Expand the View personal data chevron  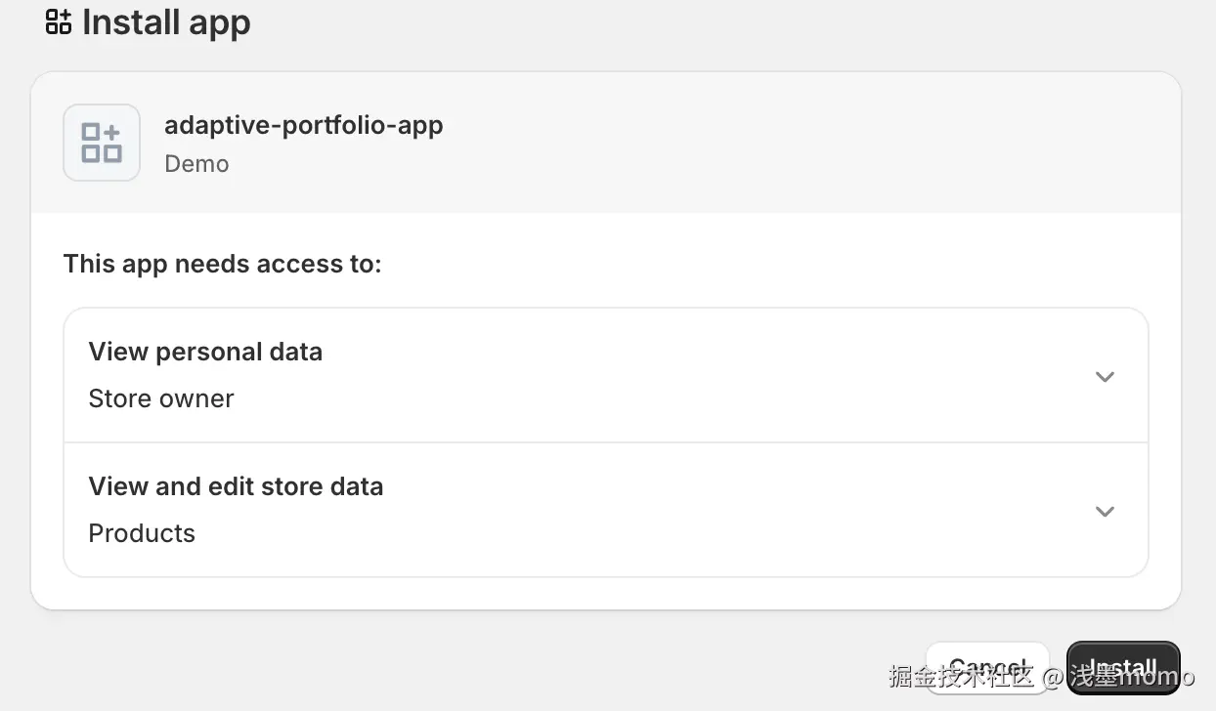[x=1105, y=377]
